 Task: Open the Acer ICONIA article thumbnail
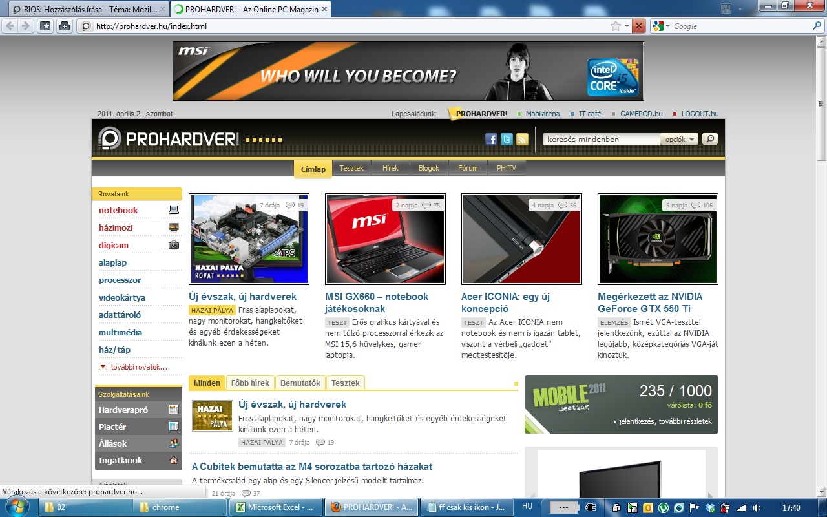coord(521,239)
